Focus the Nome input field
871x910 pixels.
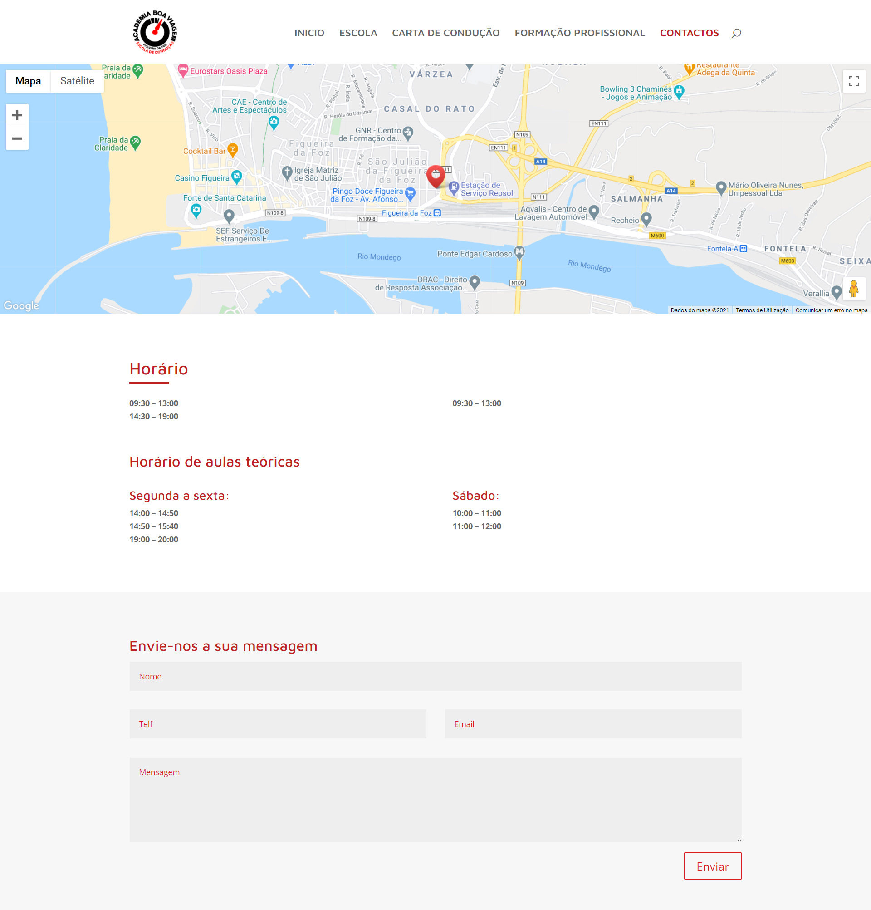click(x=435, y=676)
